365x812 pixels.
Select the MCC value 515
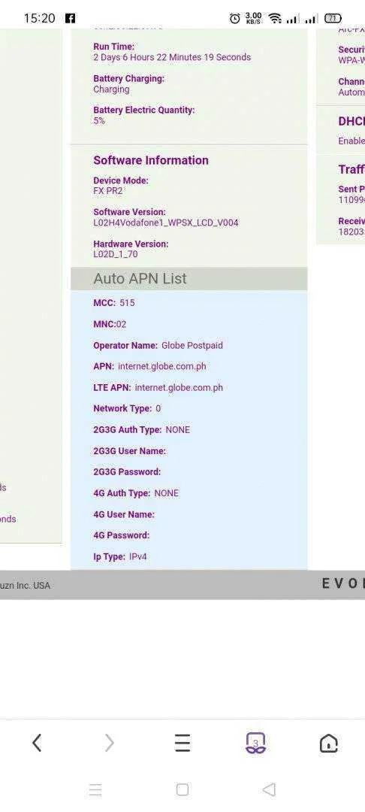[x=127, y=303]
